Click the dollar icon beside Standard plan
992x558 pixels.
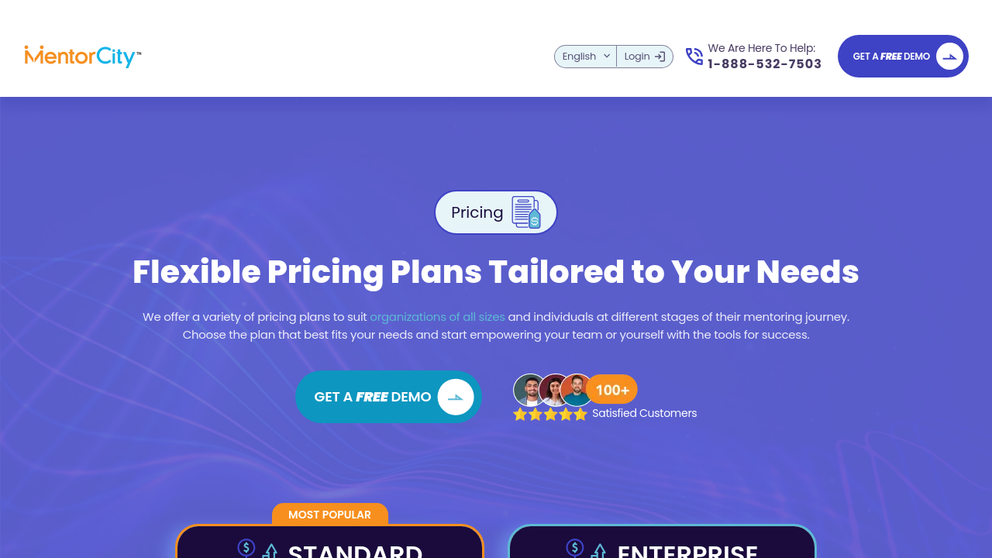tap(247, 548)
